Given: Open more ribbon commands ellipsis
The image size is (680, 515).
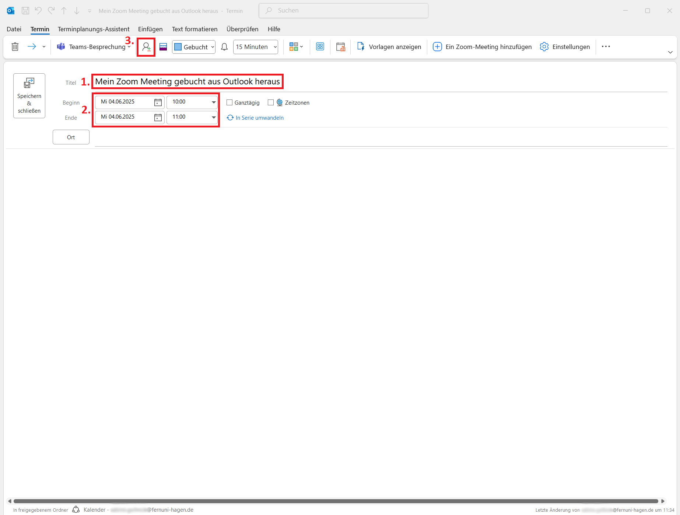Looking at the screenshot, I should pos(606,46).
